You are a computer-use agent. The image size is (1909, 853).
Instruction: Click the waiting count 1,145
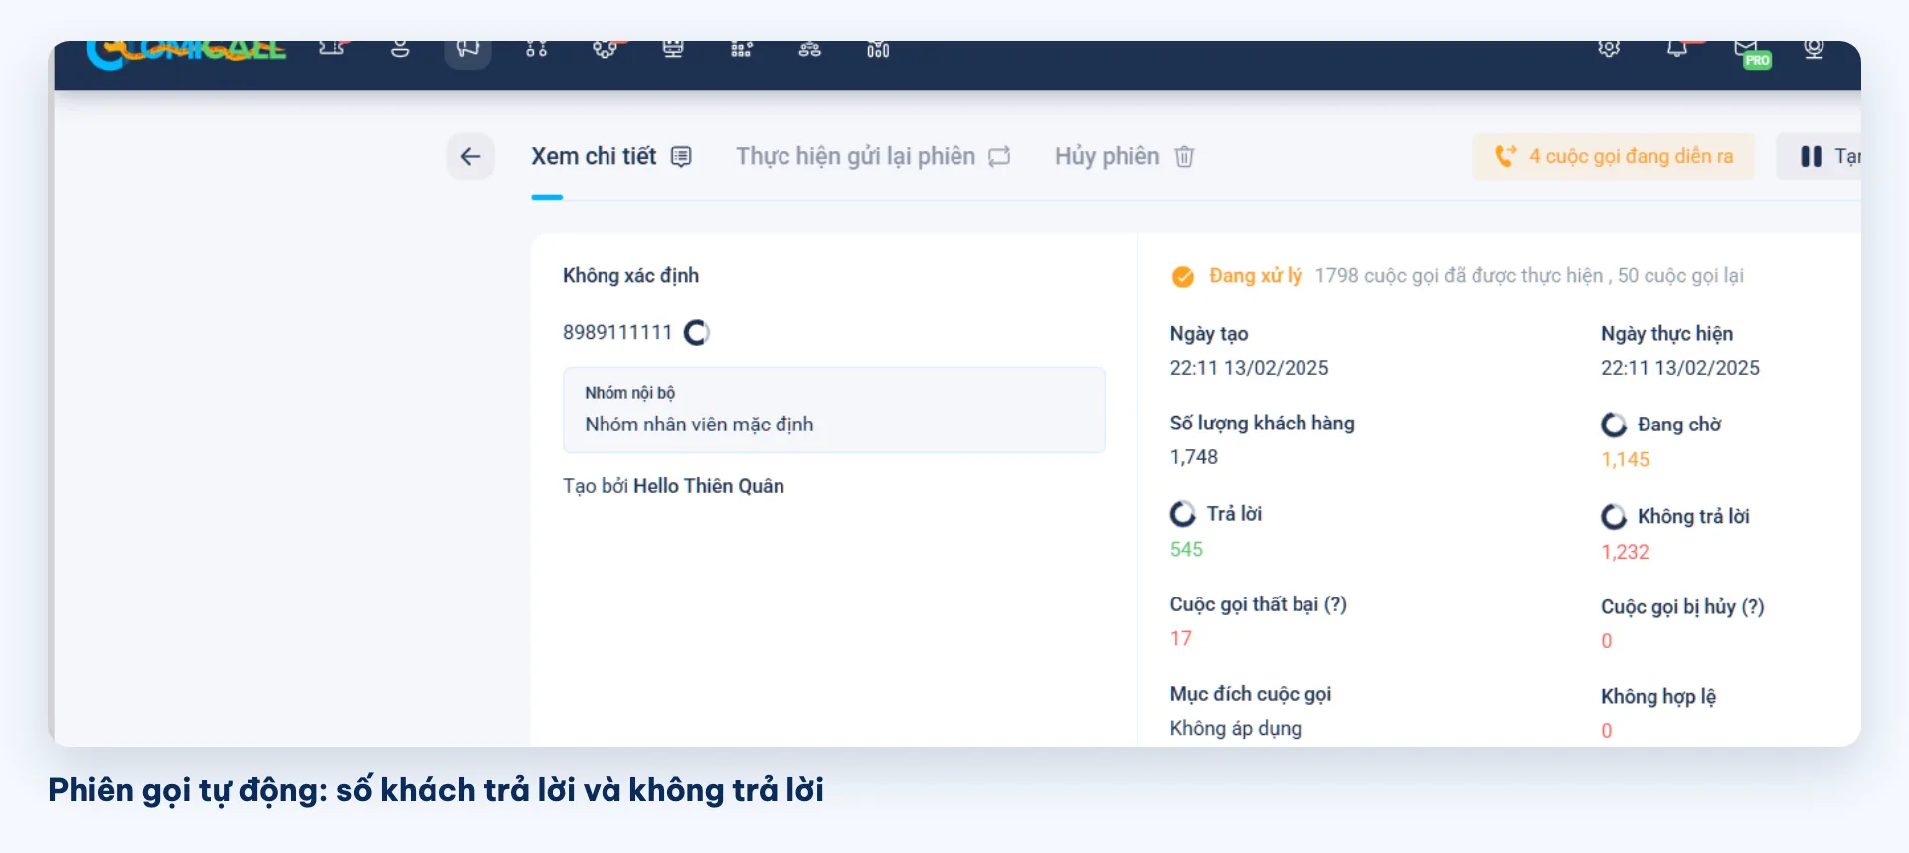coord(1625,459)
